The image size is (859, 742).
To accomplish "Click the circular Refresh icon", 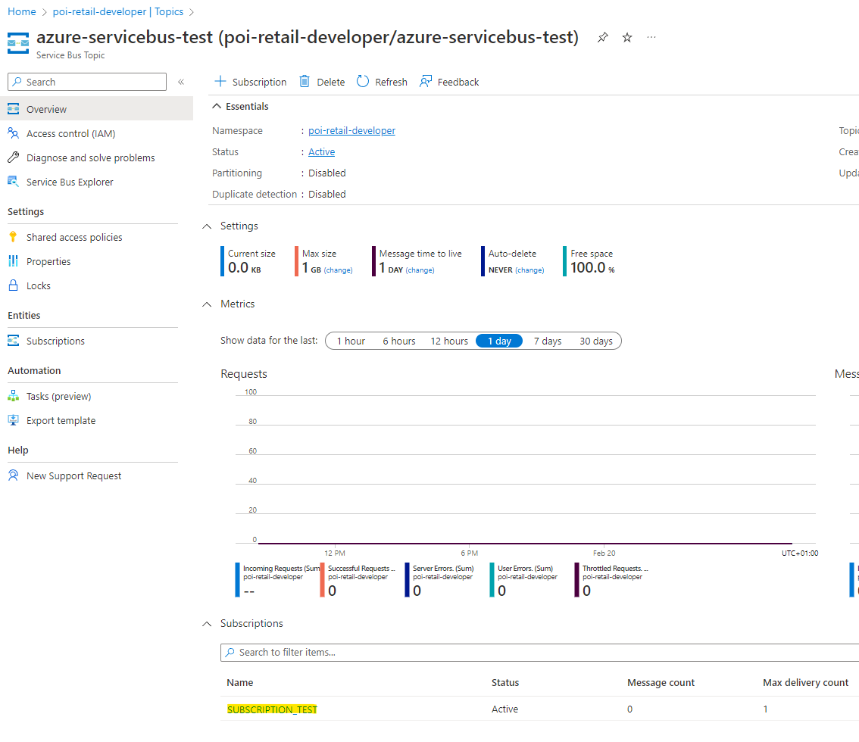I will [x=363, y=82].
